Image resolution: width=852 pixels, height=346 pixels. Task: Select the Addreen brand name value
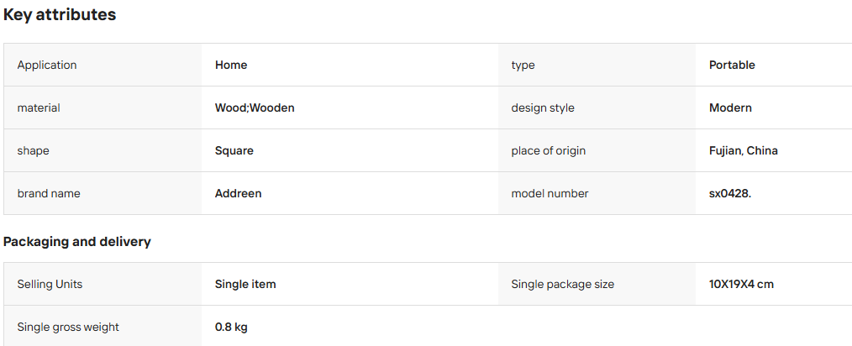coord(238,193)
